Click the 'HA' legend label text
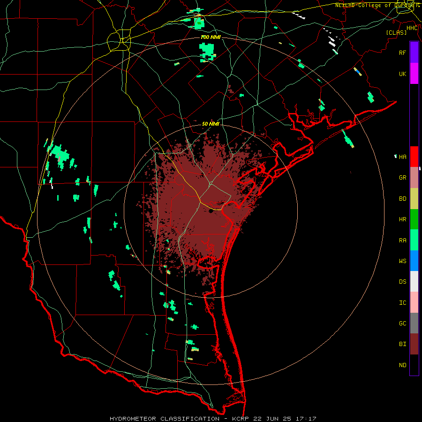This screenshot has height=422, width=422. pos(402,157)
